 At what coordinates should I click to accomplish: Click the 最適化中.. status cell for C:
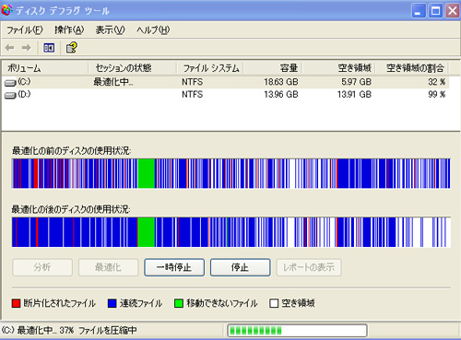[x=113, y=82]
